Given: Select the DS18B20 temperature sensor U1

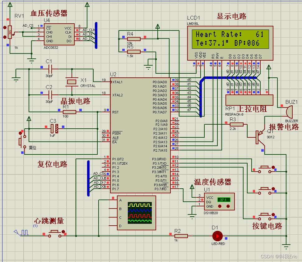Looking at the screenshot, I should pyautogui.click(x=219, y=202).
